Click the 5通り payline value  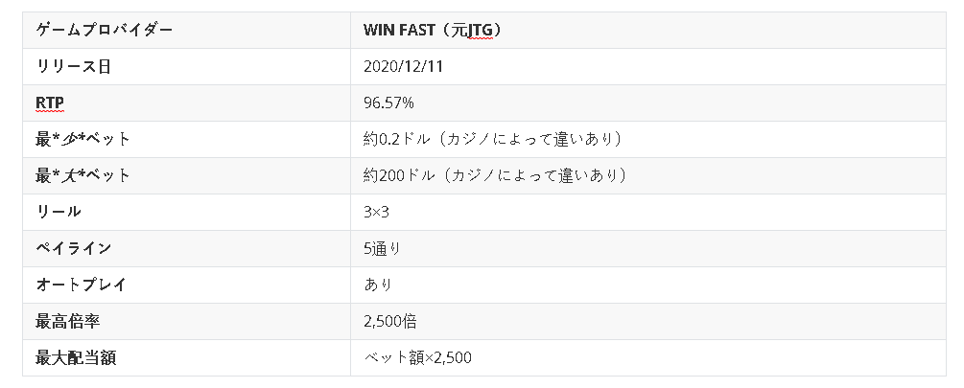pos(382,248)
